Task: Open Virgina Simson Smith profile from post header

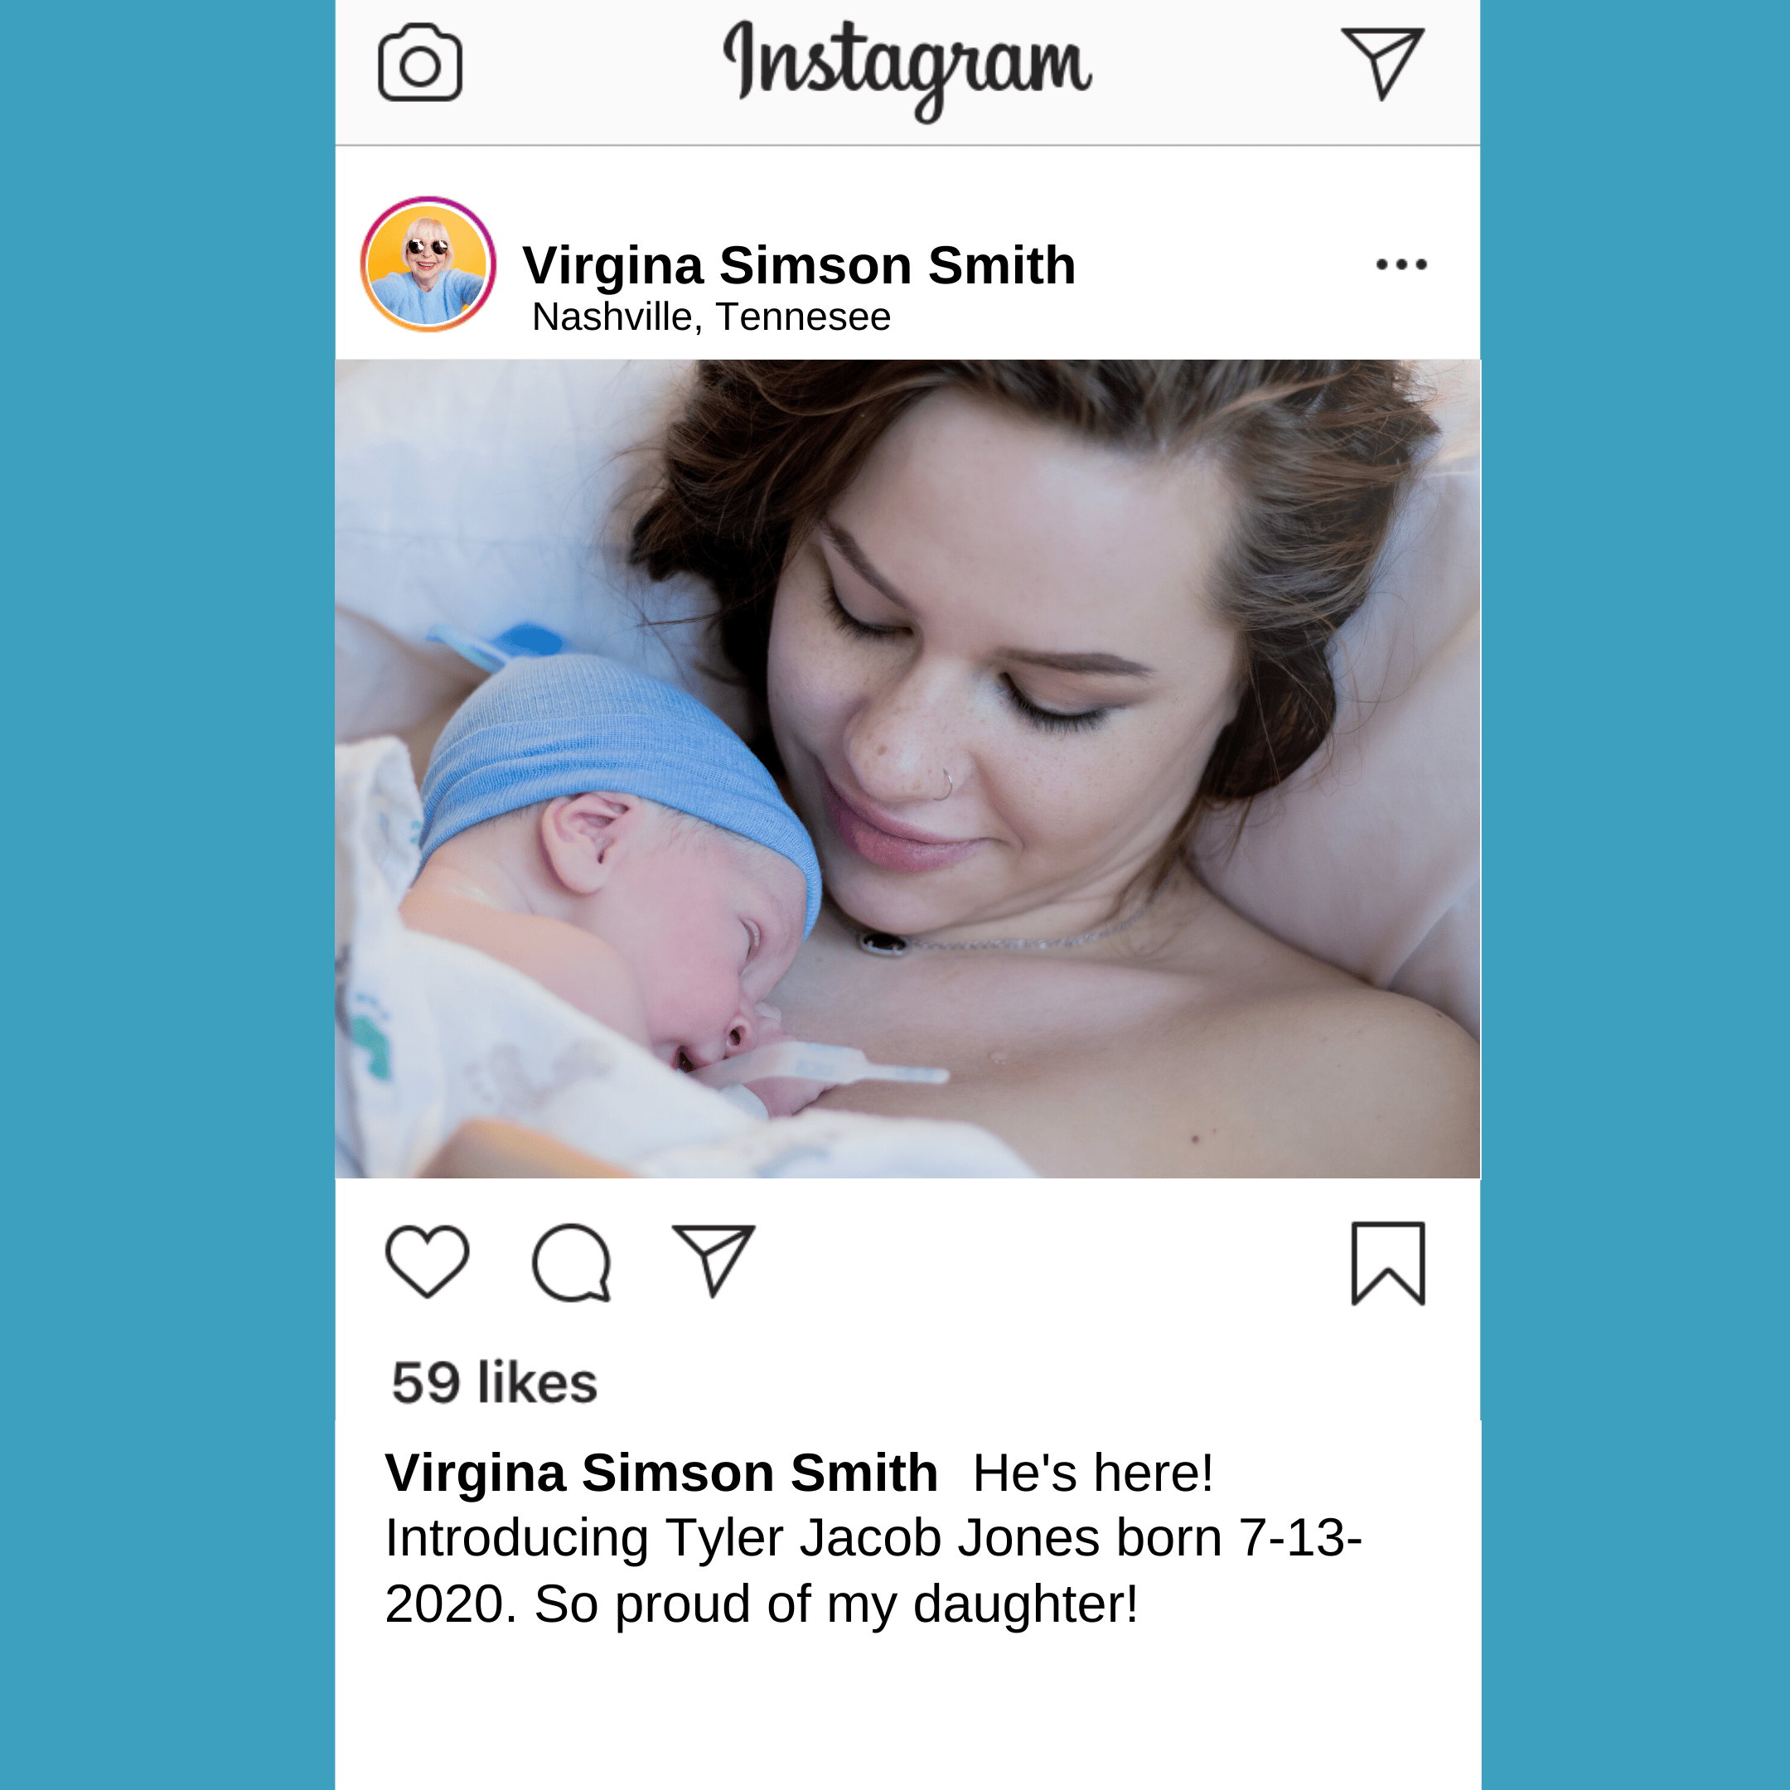Action: pyautogui.click(x=799, y=265)
